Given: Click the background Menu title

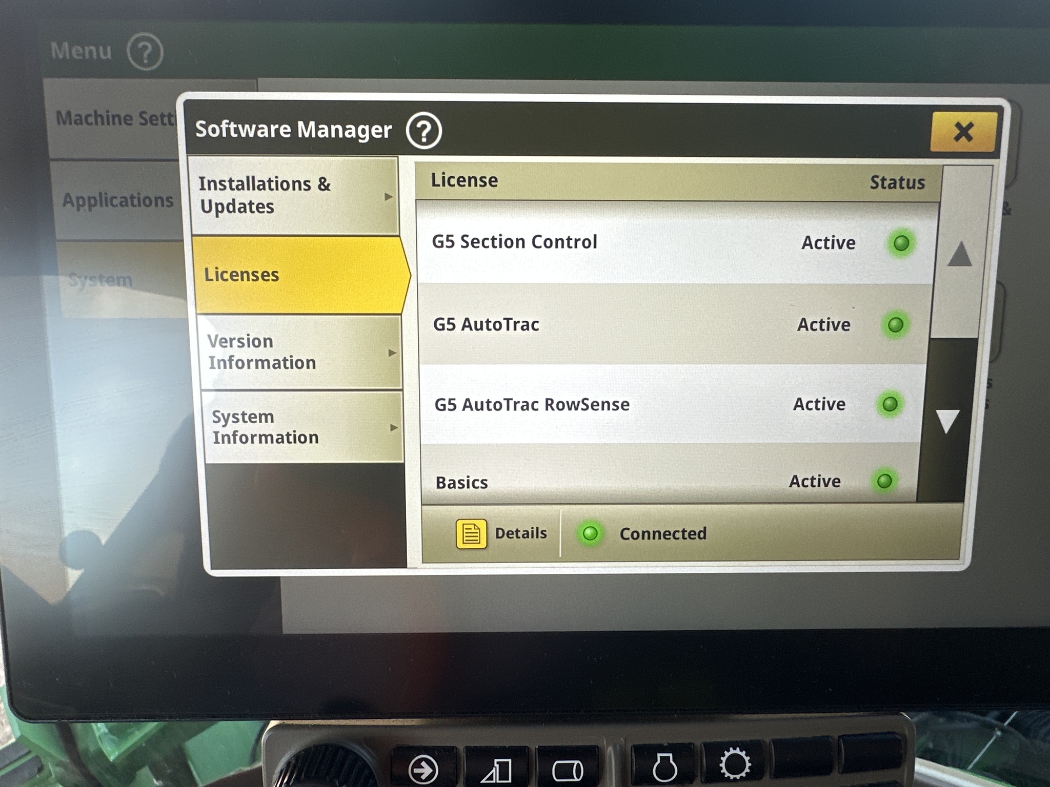Looking at the screenshot, I should [81, 51].
